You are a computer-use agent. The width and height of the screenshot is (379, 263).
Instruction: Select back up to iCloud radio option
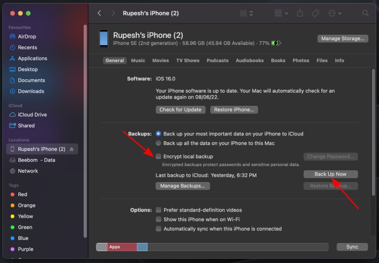(x=158, y=134)
